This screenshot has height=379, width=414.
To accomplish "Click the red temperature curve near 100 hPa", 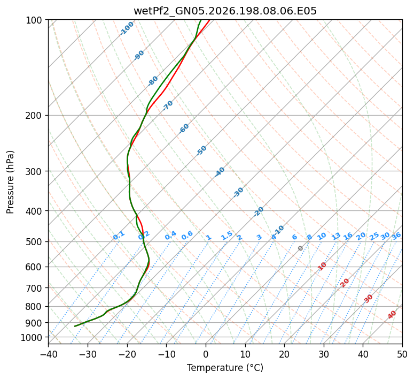I will pos(208,21).
